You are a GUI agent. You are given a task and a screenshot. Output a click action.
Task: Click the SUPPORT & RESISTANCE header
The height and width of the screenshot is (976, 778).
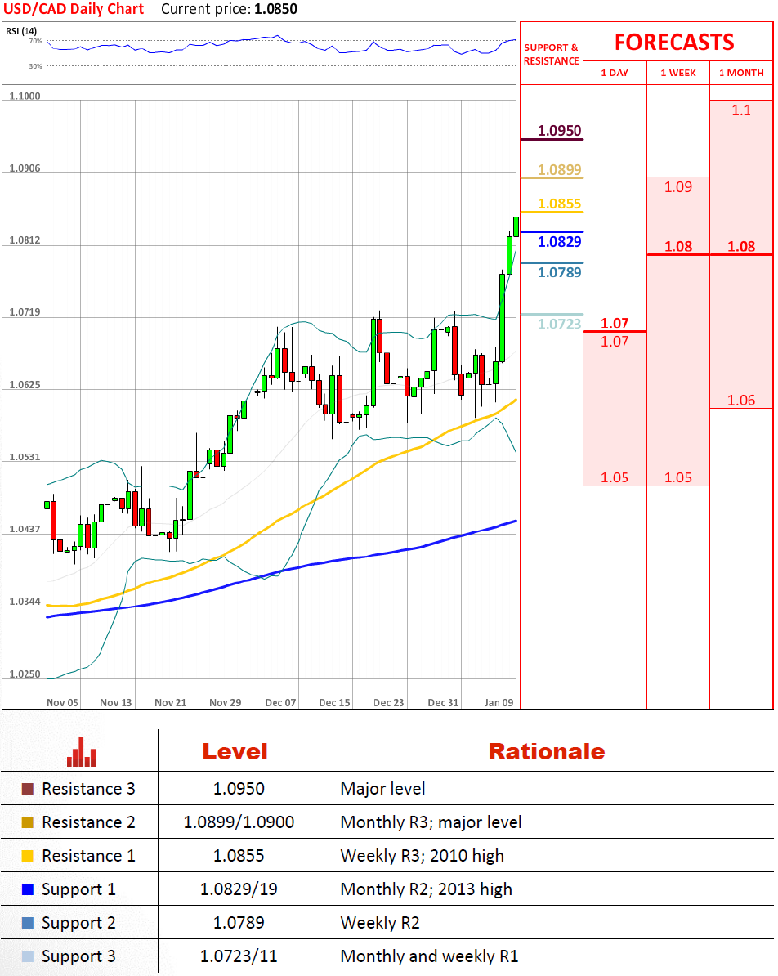(551, 54)
